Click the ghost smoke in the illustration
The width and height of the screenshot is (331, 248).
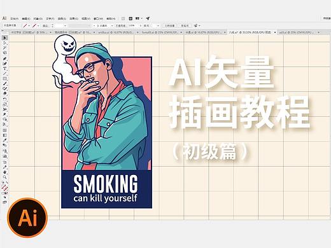click(64, 62)
